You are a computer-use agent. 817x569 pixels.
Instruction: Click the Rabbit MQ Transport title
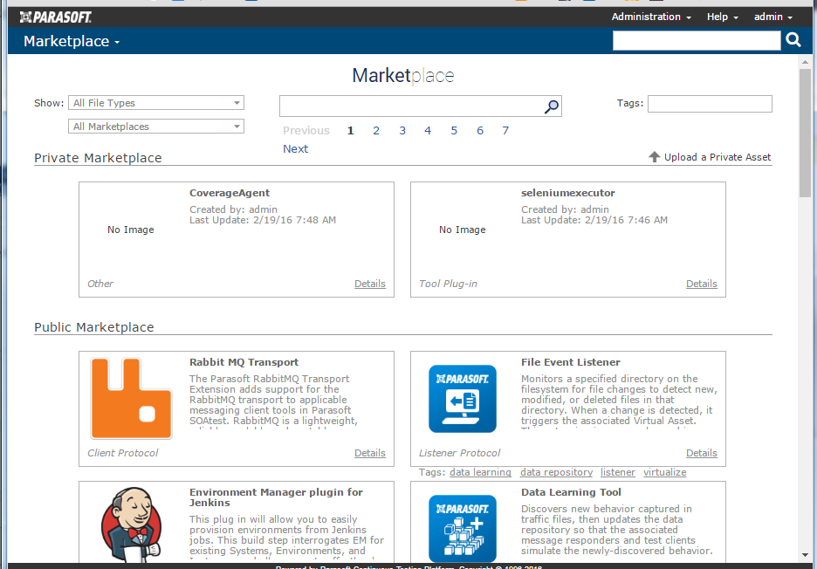click(x=244, y=362)
